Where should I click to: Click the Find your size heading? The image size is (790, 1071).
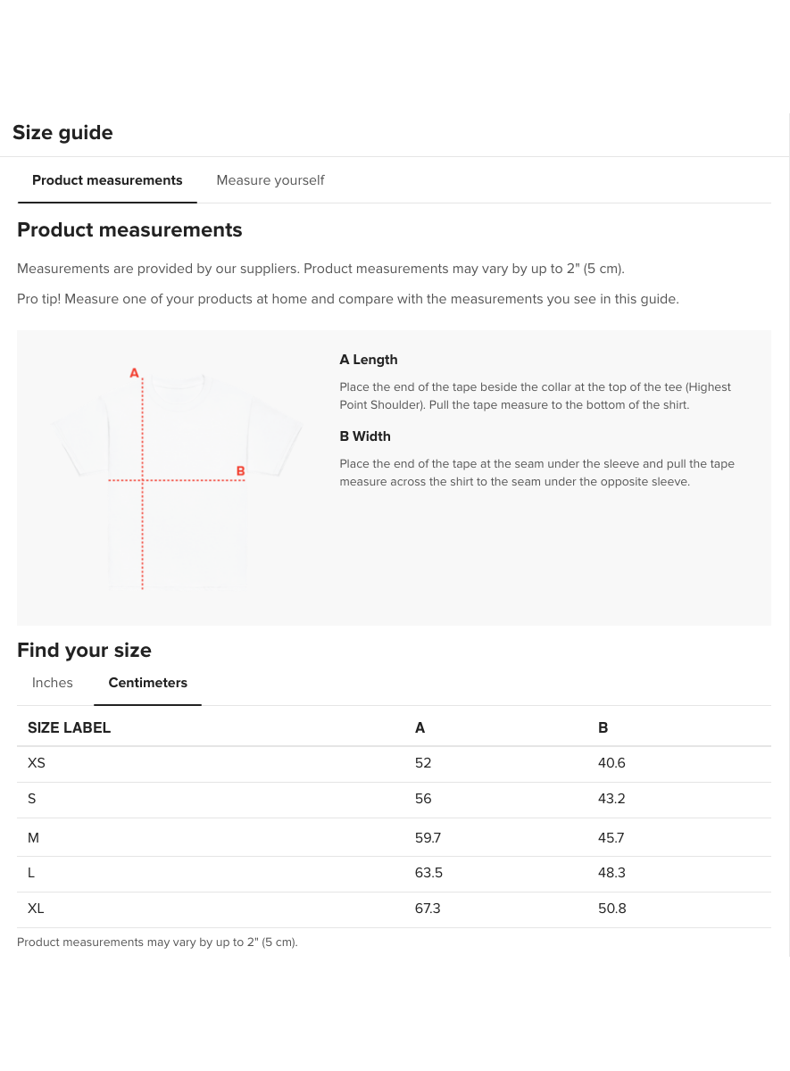(x=84, y=651)
